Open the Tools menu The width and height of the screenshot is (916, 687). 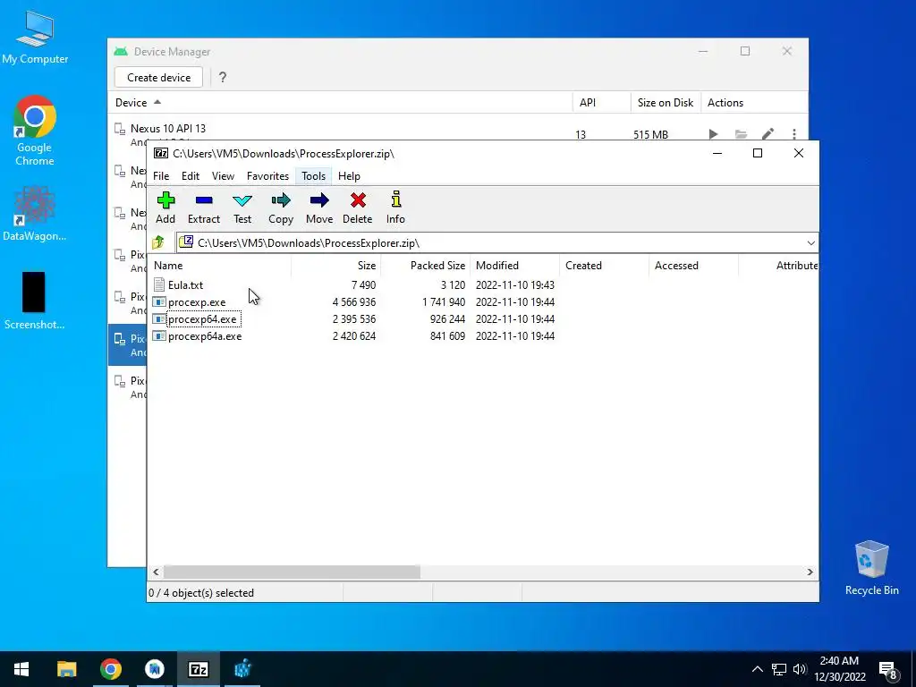[x=314, y=176]
